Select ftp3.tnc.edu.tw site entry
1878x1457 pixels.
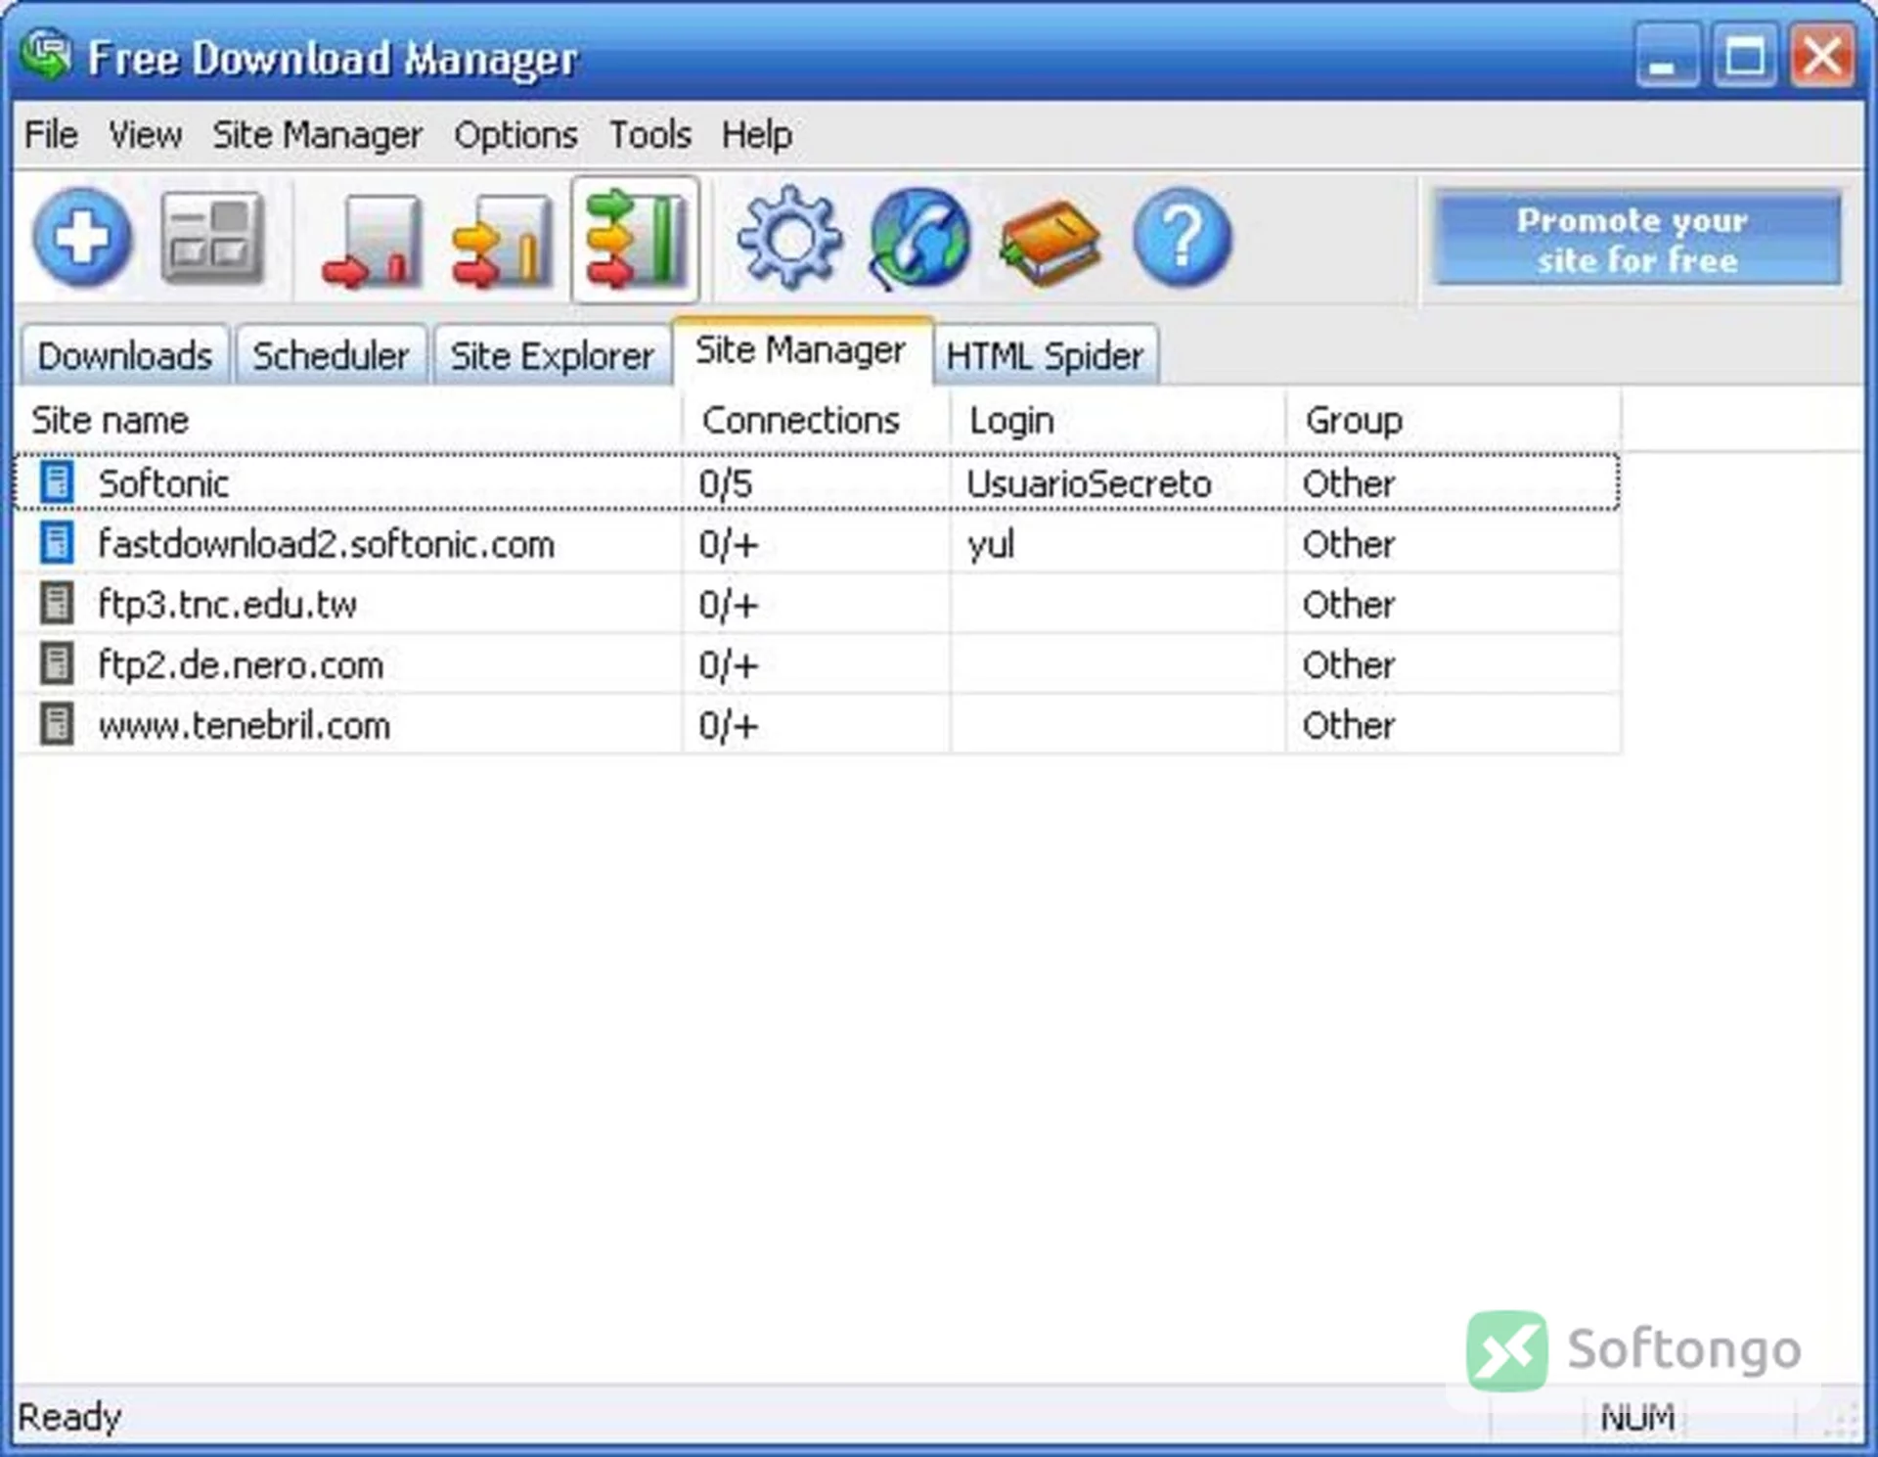(227, 605)
